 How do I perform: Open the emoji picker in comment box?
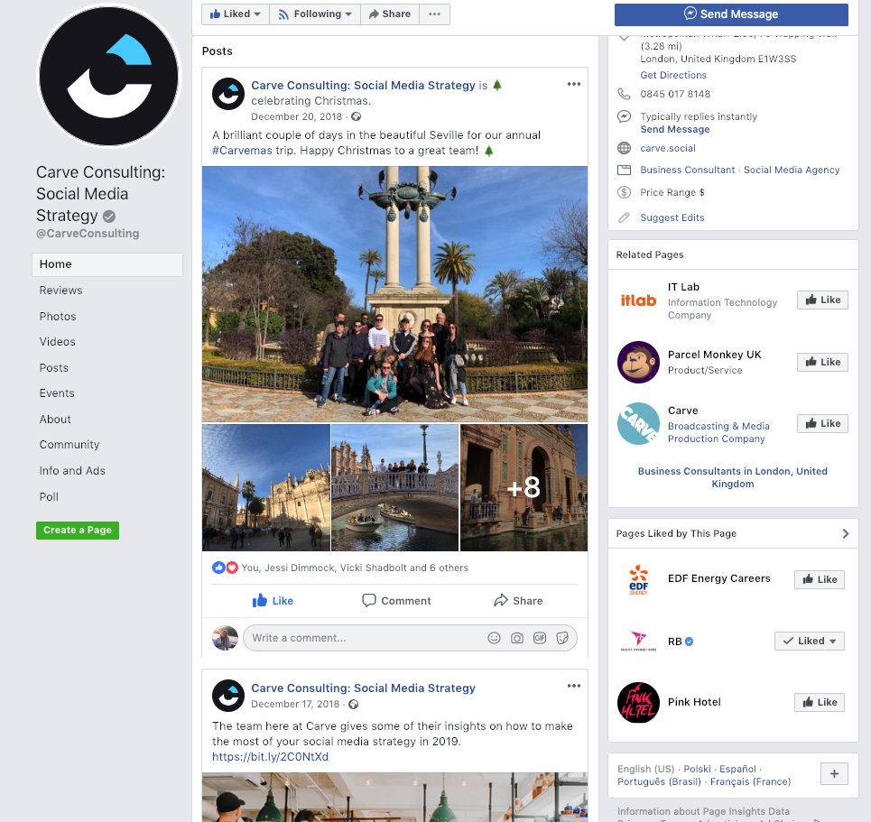(x=494, y=638)
